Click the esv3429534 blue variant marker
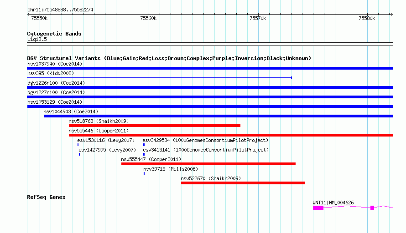This screenshot has height=233, width=406. point(144,145)
